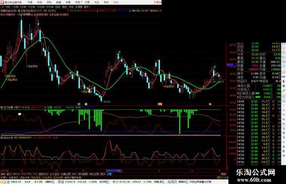Select the MACD indicator tab
This screenshot has height=184, width=286.
coord(16,174)
